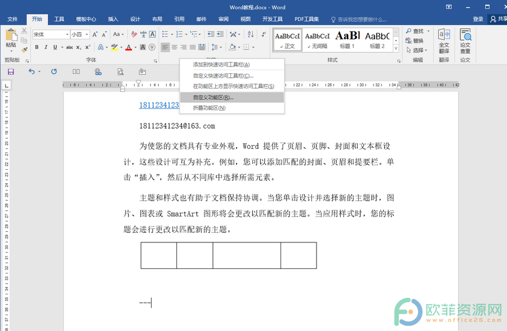Image resolution: width=507 pixels, height=331 pixels.
Task: Open the font size dropdown 小四
Action: click(87, 34)
